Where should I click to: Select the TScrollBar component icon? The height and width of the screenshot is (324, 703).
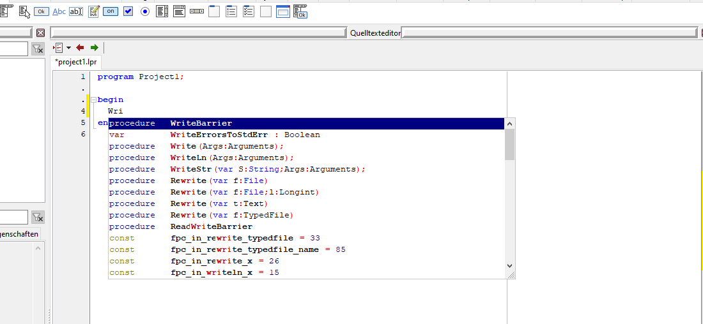point(197,11)
